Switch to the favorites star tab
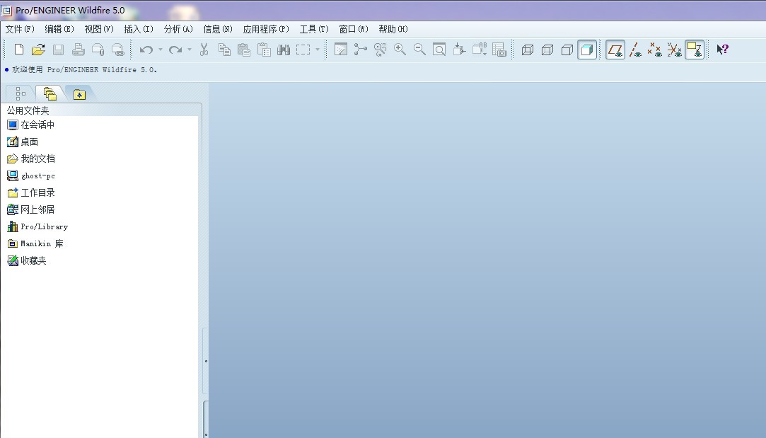Viewport: 766px width, 438px height. pos(79,94)
